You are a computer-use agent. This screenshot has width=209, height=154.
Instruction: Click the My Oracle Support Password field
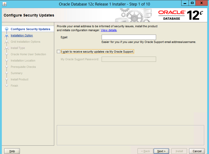coord(129,59)
